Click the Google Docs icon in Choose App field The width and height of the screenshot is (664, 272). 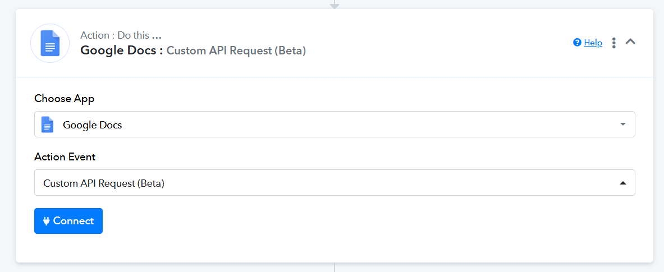(x=47, y=125)
